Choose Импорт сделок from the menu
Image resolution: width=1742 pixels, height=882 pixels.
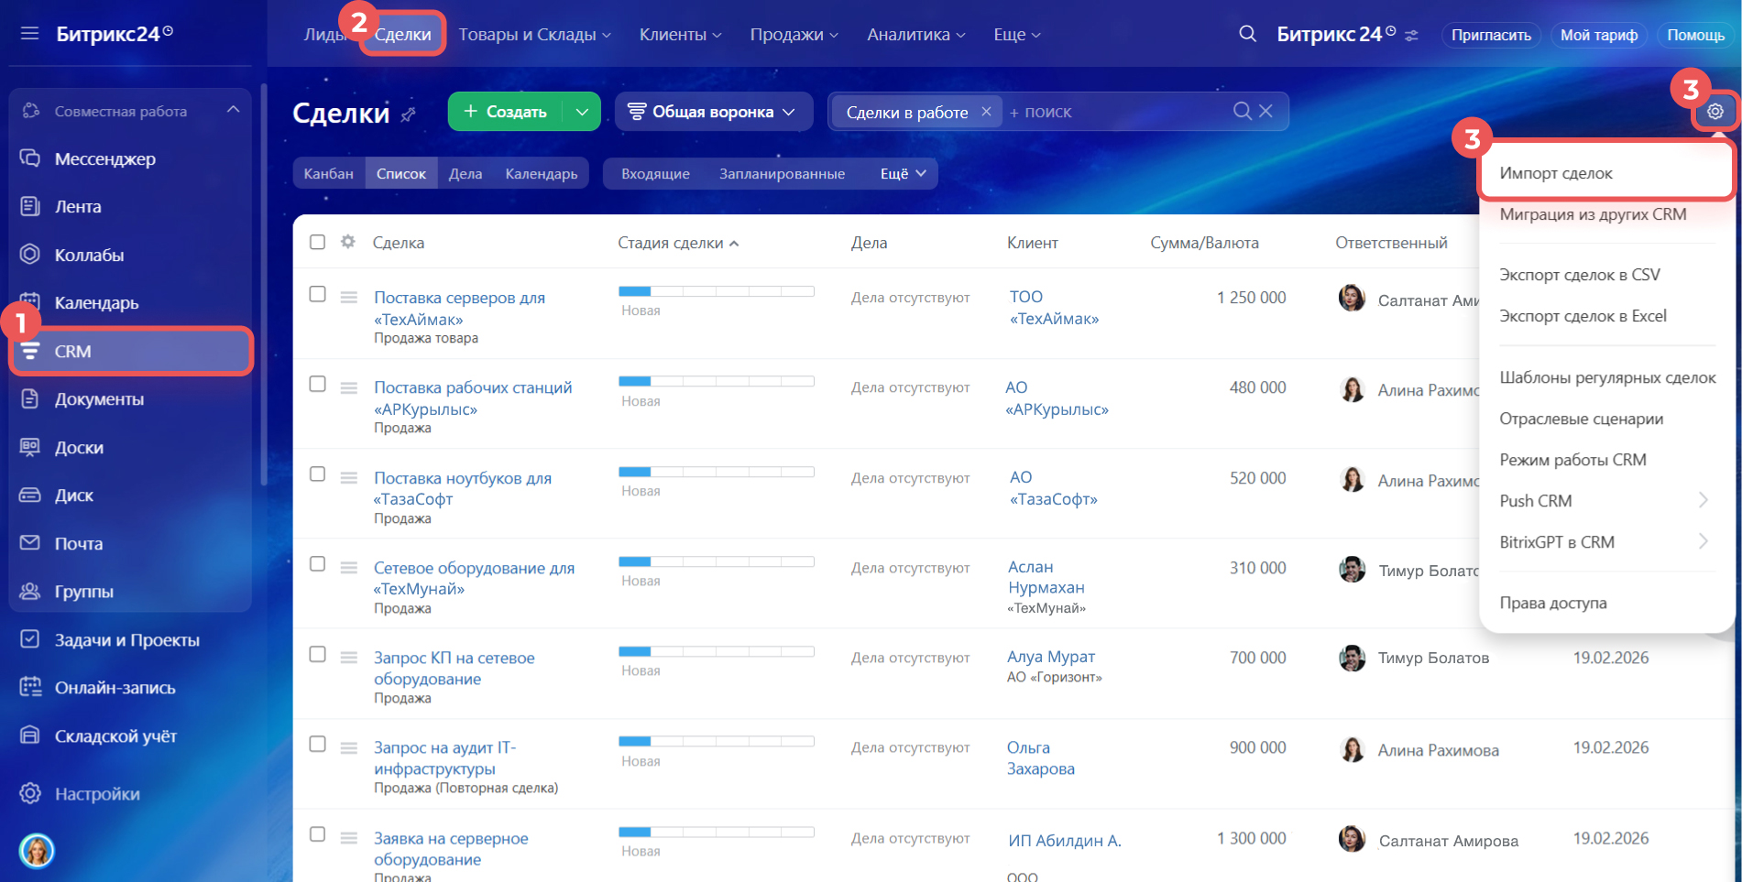[x=1555, y=173]
